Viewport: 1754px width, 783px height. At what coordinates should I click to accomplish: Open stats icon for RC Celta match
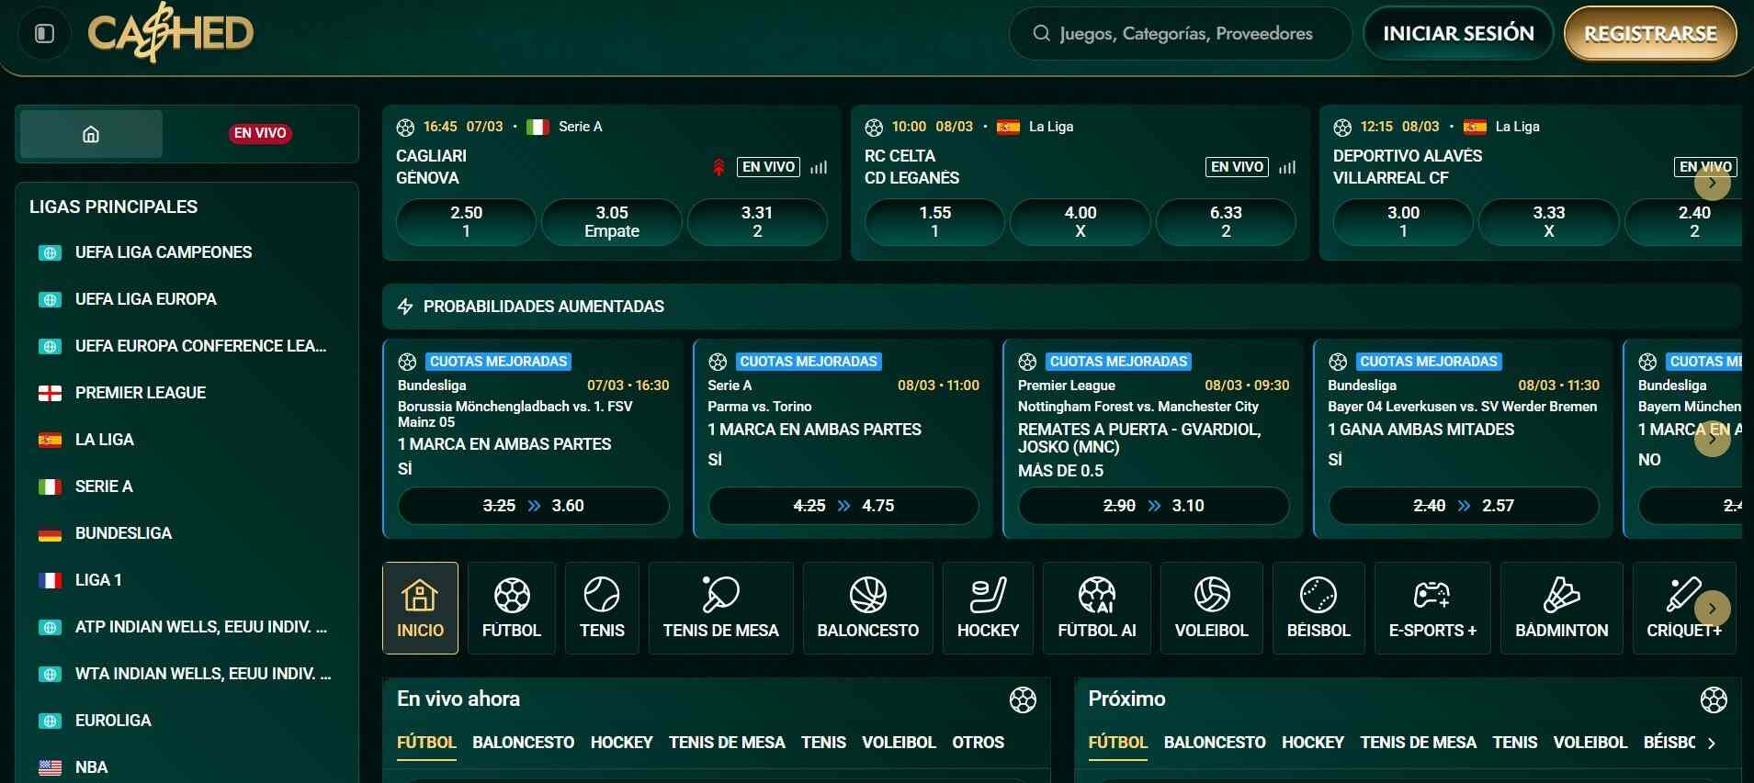tap(1287, 167)
